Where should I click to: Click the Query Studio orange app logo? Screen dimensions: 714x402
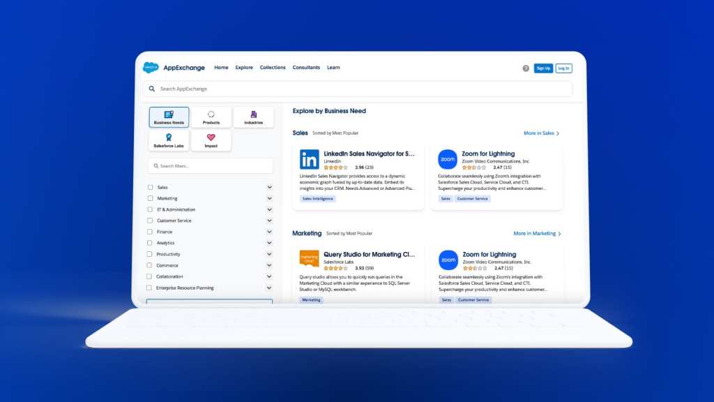(x=309, y=260)
